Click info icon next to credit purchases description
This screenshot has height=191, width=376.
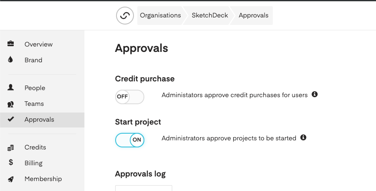point(314,94)
